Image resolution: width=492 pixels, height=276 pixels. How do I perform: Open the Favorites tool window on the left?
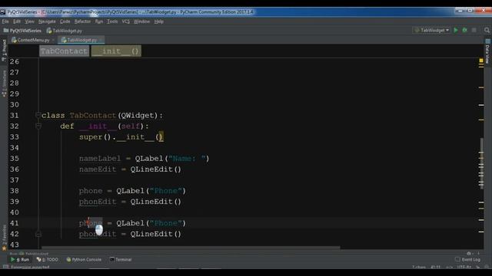tap(4, 237)
